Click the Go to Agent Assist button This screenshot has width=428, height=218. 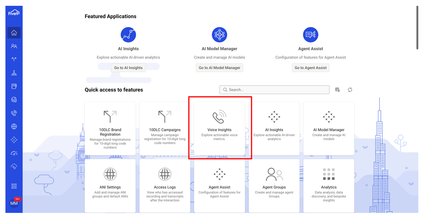coord(311,68)
